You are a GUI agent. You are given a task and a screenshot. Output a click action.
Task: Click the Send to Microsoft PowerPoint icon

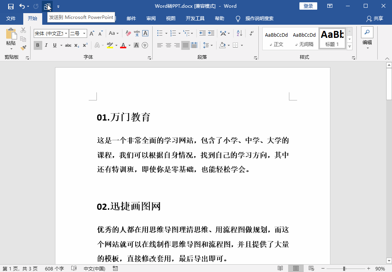click(x=47, y=6)
